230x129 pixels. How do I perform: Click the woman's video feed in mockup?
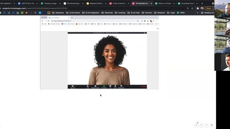(x=107, y=59)
